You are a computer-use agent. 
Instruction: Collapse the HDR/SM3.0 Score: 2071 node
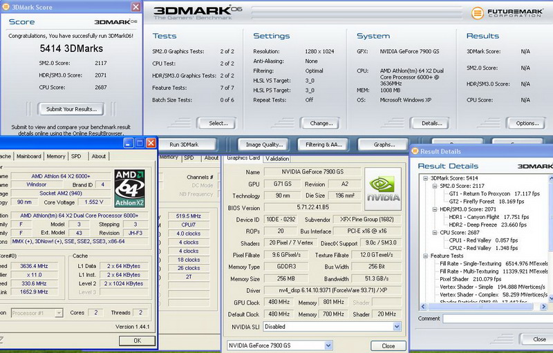pos(435,209)
